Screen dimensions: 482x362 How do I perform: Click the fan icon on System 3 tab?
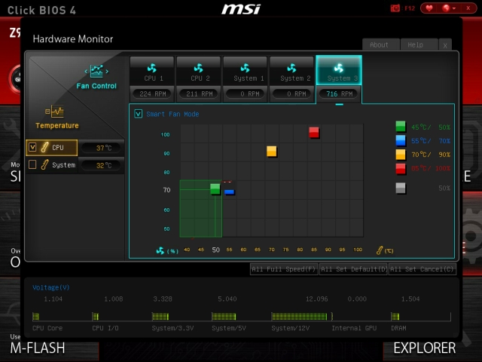[x=339, y=68]
